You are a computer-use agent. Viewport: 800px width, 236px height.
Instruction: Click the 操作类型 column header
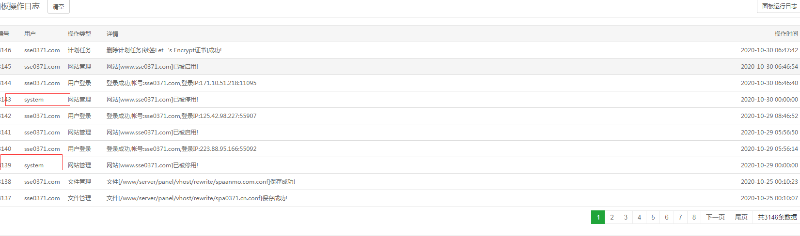(79, 34)
